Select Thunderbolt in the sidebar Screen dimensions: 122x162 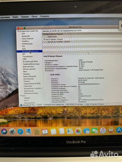[x=27, y=56]
